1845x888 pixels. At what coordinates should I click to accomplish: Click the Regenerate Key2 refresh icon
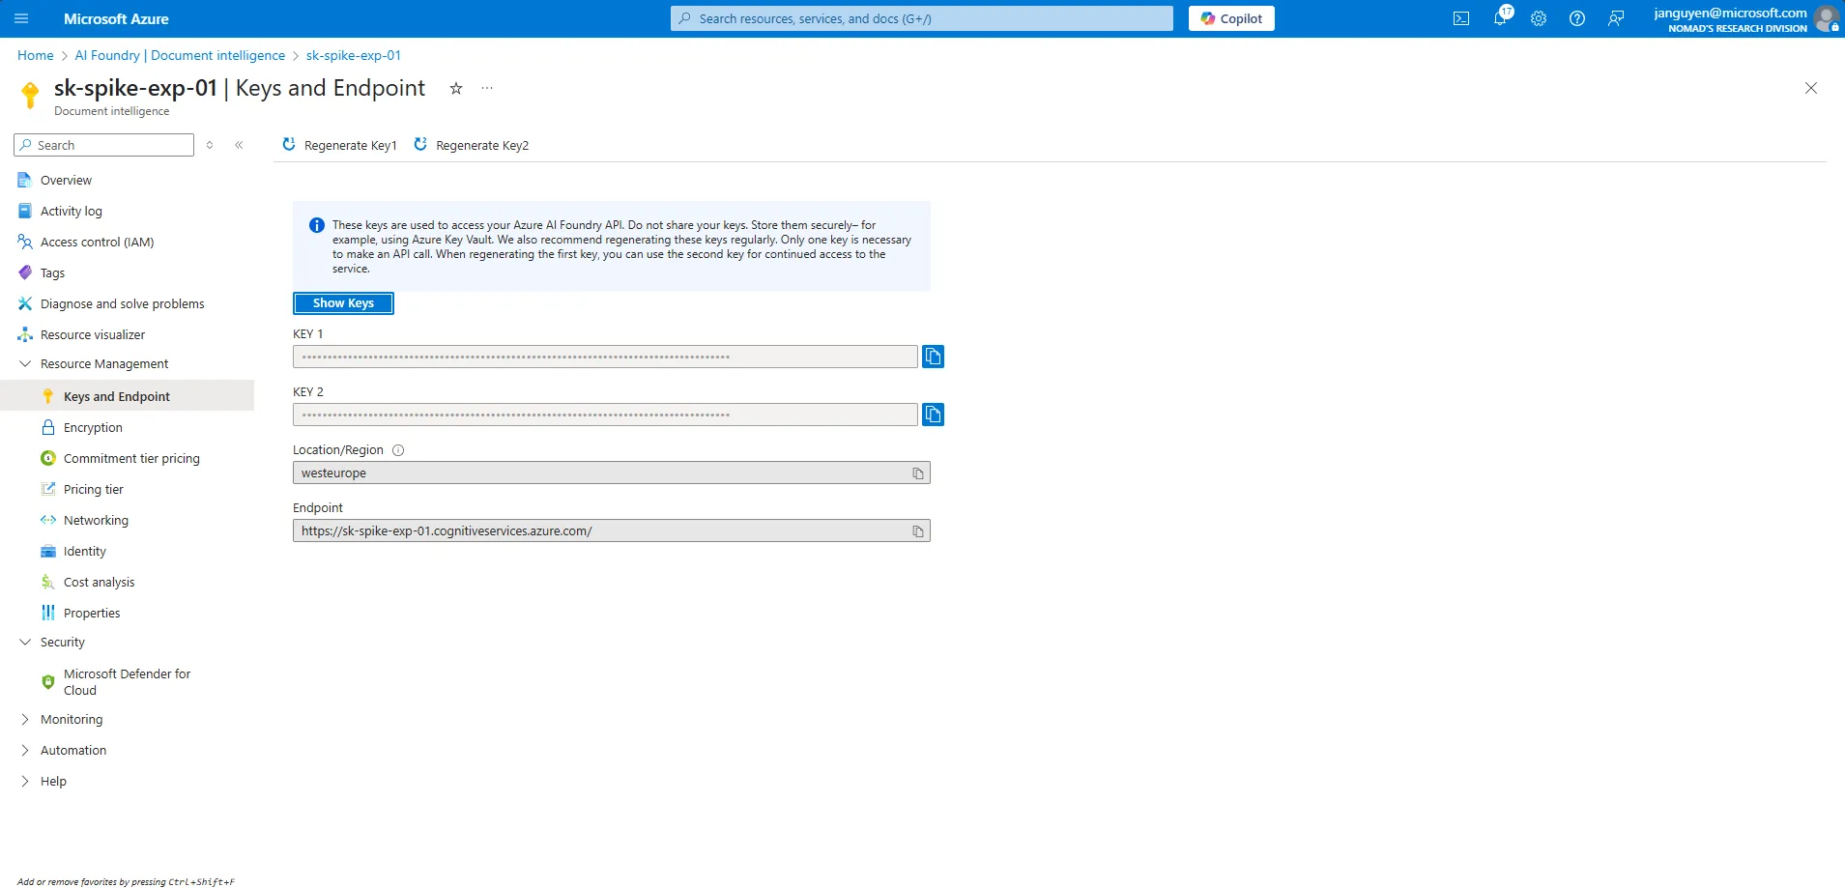[x=420, y=144]
